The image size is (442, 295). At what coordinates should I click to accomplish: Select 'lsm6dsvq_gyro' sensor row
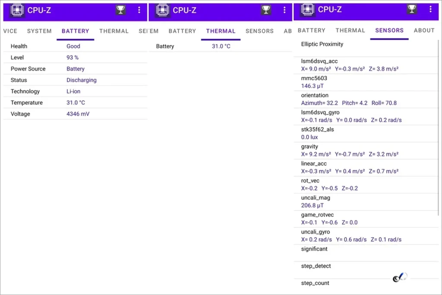(366, 116)
